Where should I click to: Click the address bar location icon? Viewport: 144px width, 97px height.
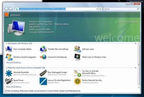[17, 9]
